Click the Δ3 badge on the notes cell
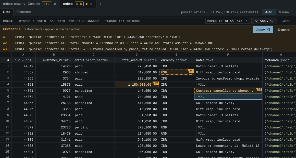Screen dimensions: 296x158 [x=259, y=89]
